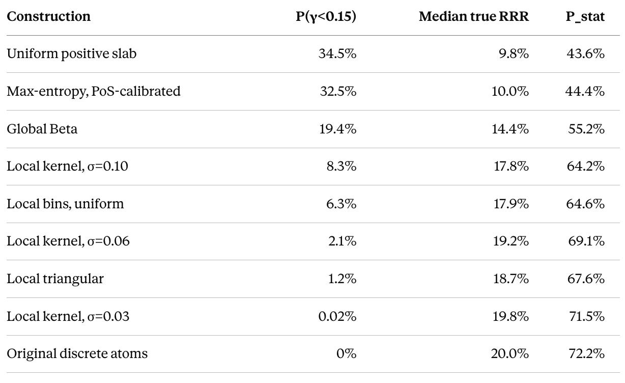
Task: Click the 14.4% median RRR value
Action: (511, 129)
